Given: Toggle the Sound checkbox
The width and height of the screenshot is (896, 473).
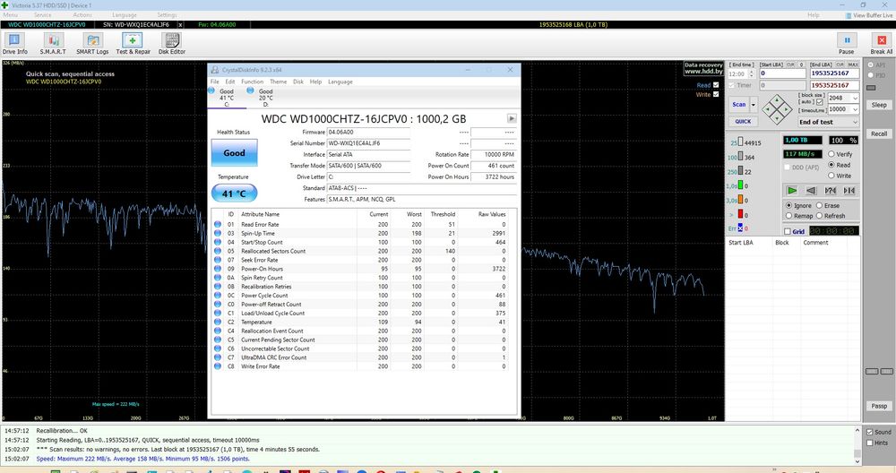Looking at the screenshot, I should 870,432.
